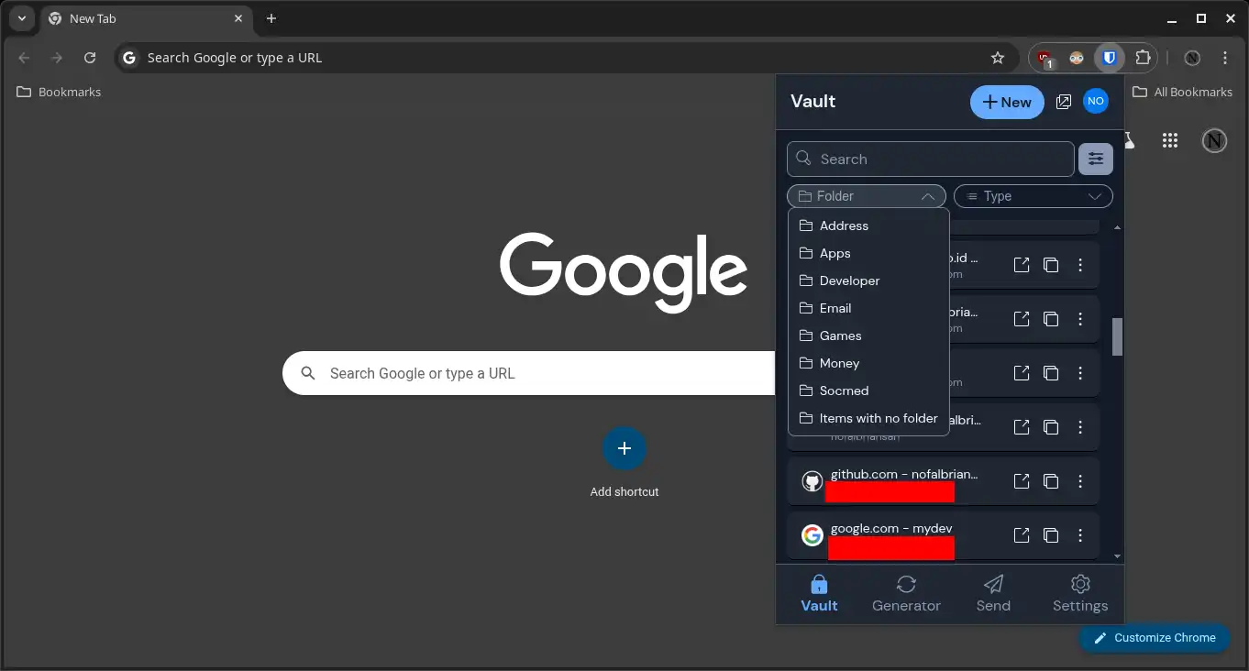The width and height of the screenshot is (1249, 671).
Task: Toggle the vault filters button
Action: click(x=1095, y=159)
